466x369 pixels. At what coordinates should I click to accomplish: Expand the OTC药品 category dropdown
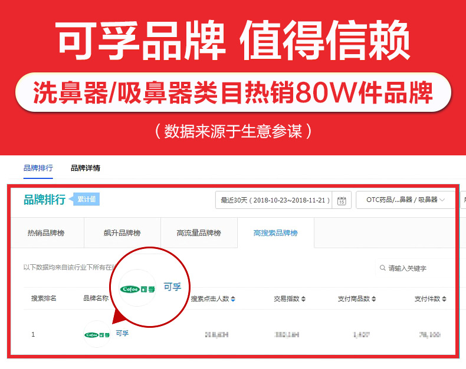click(405, 200)
